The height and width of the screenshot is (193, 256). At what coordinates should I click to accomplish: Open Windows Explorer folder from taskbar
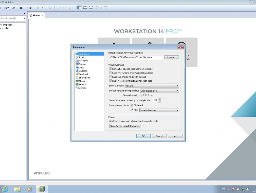(x=17, y=189)
